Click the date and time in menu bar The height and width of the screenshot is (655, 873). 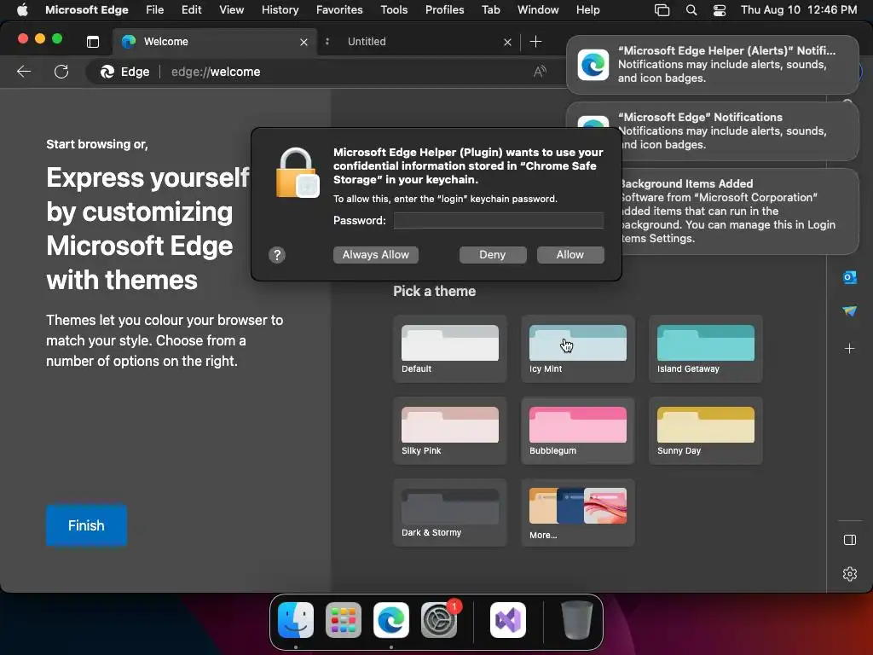[x=799, y=9]
